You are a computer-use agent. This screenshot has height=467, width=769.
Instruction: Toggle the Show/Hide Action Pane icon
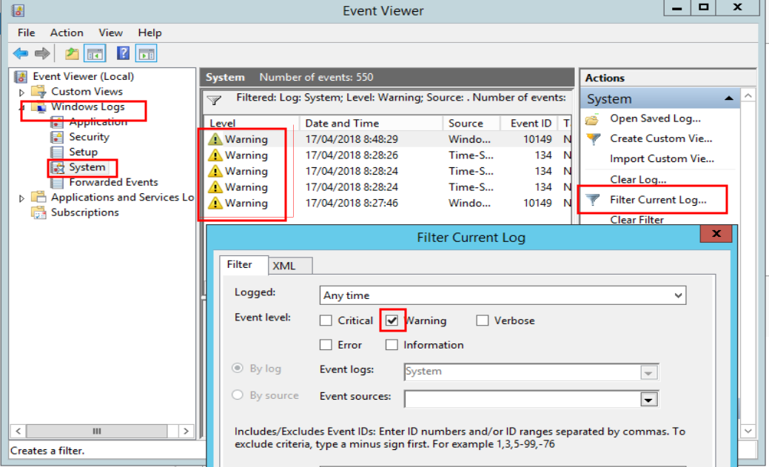point(146,53)
